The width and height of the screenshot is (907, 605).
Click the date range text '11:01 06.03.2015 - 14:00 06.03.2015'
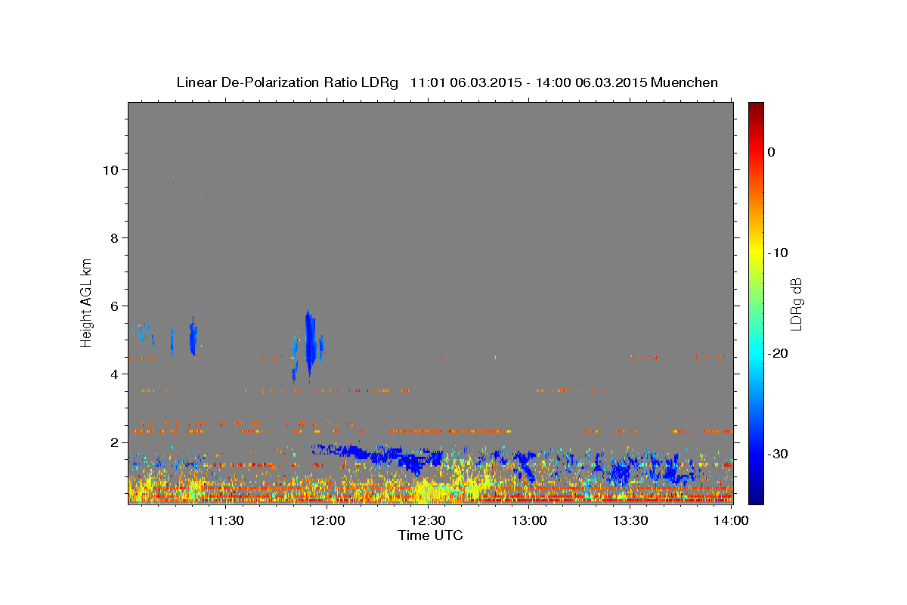[x=527, y=82]
